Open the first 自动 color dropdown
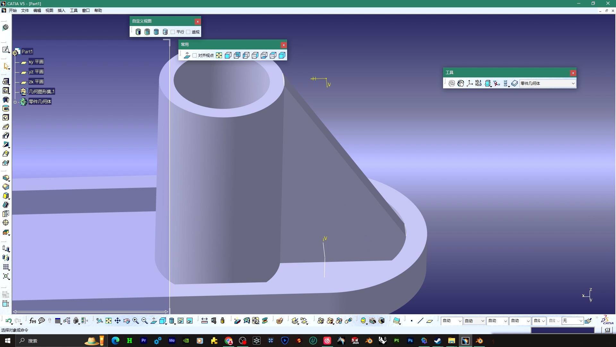This screenshot has height=347, width=616. coord(451,321)
